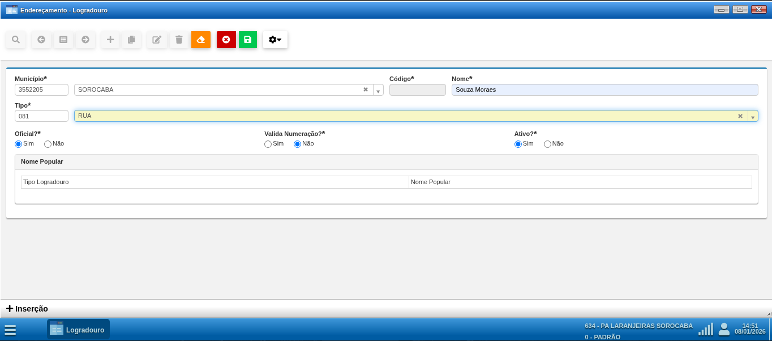Save record with green diskette icon
Screen dimensions: 772x341
(x=248, y=40)
